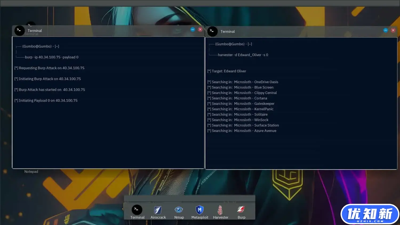Click the harvester -d Edward_Oliver command line
The width and height of the screenshot is (400, 225).
[243, 55]
